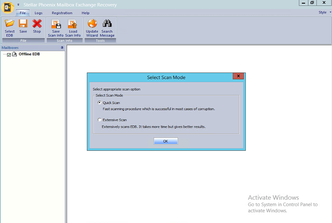Click 'Extensively scans EDB' description text
Screen dimensions: 332x223
click(x=154, y=127)
